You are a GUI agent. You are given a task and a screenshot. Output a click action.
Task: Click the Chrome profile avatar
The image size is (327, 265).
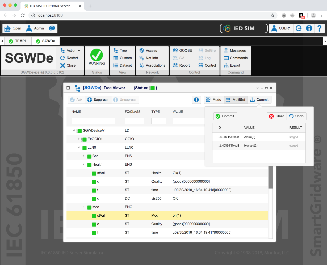click(x=313, y=15)
